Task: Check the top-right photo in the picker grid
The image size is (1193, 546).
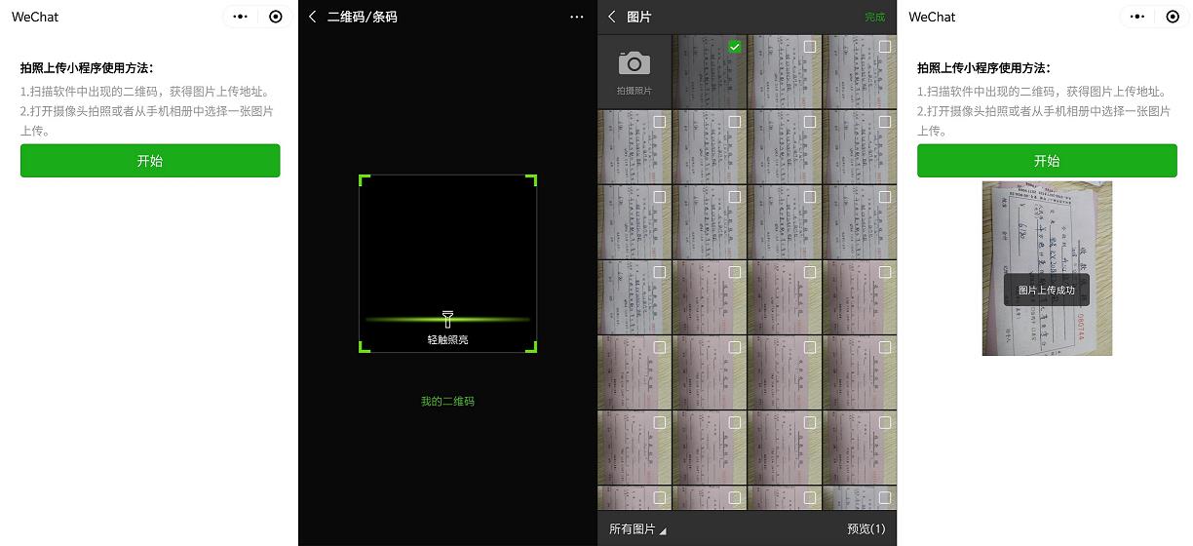Action: click(885, 47)
